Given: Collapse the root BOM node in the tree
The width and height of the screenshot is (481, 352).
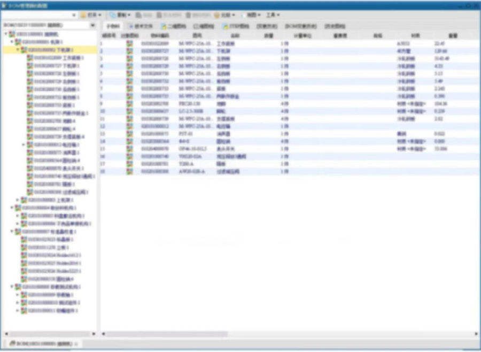Looking at the screenshot, I should (6, 34).
